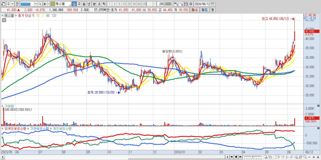
Task: Click the top-left chart layout icon
Action: point(3,4)
